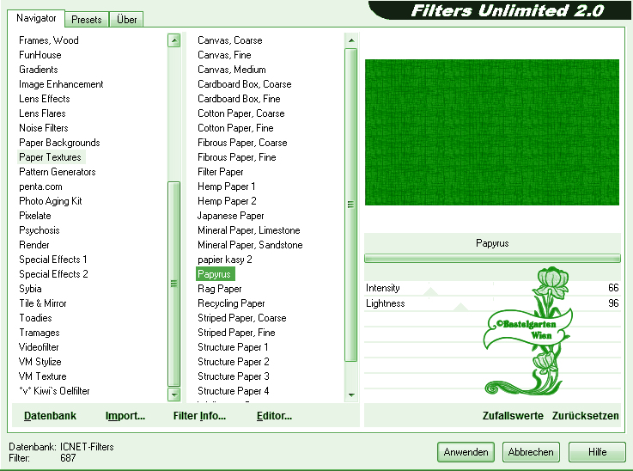The image size is (633, 471).
Task: Open the Editor...
Action: click(x=274, y=416)
